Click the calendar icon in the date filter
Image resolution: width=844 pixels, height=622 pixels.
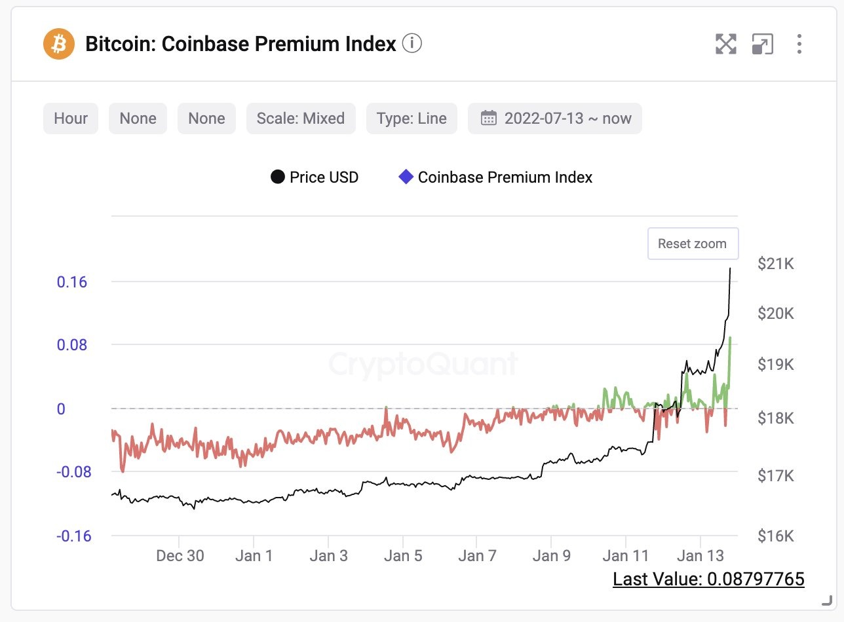click(x=488, y=119)
